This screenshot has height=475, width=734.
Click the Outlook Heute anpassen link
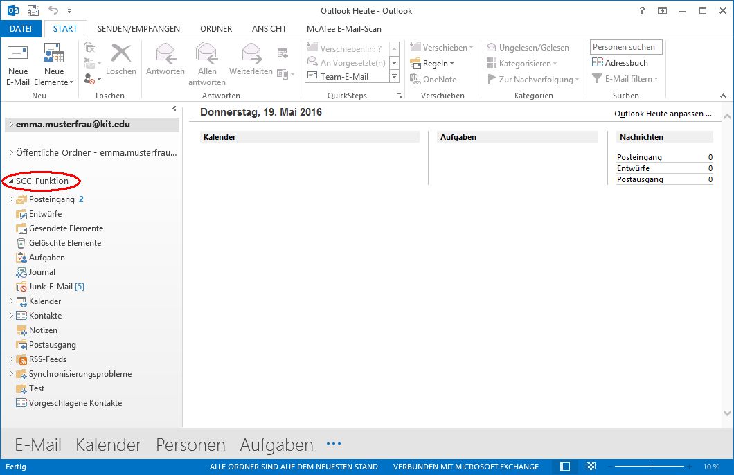point(663,114)
